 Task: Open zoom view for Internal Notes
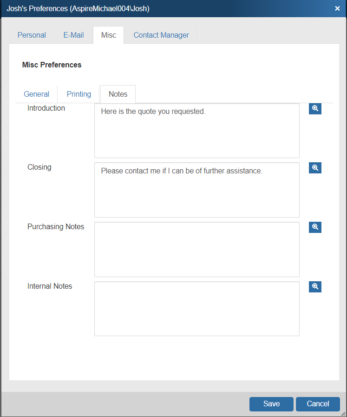[315, 286]
